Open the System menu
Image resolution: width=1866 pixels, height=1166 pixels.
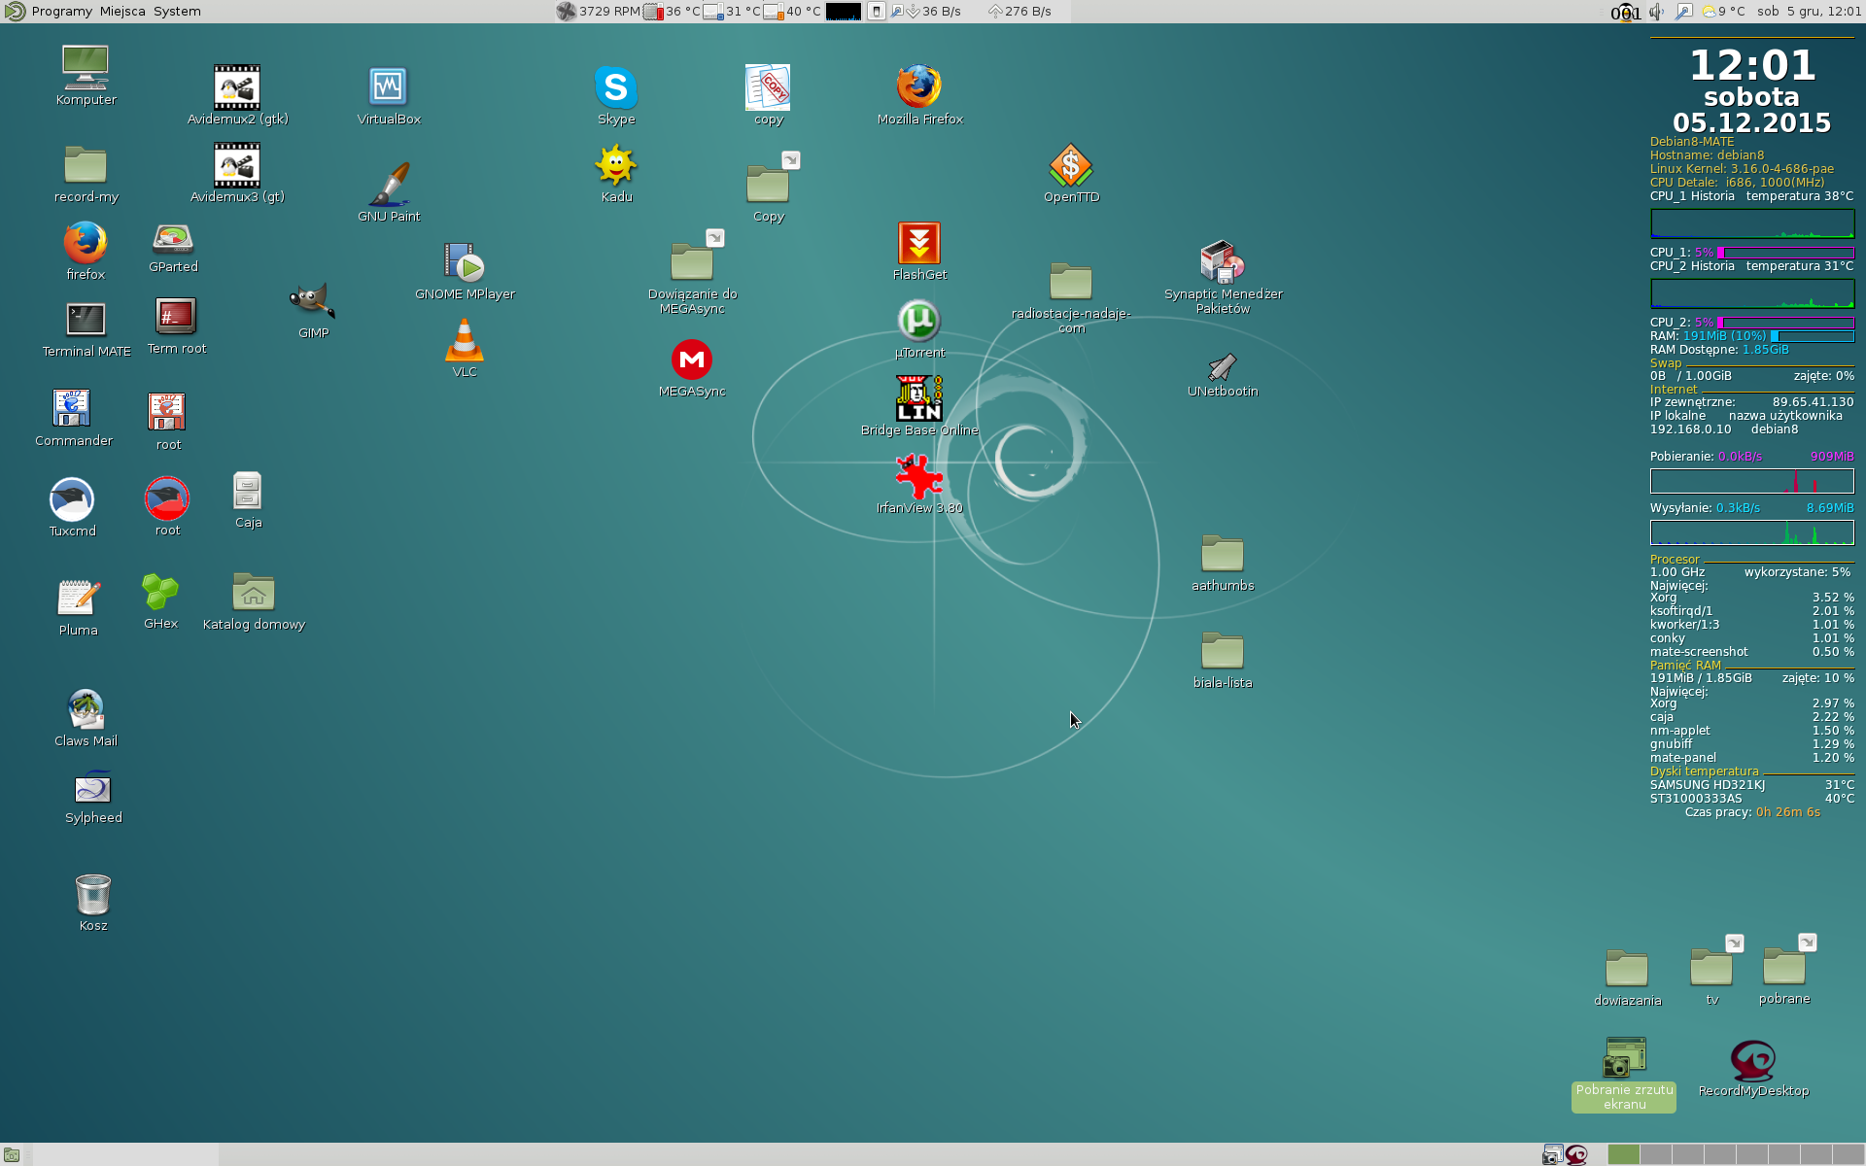click(x=177, y=12)
